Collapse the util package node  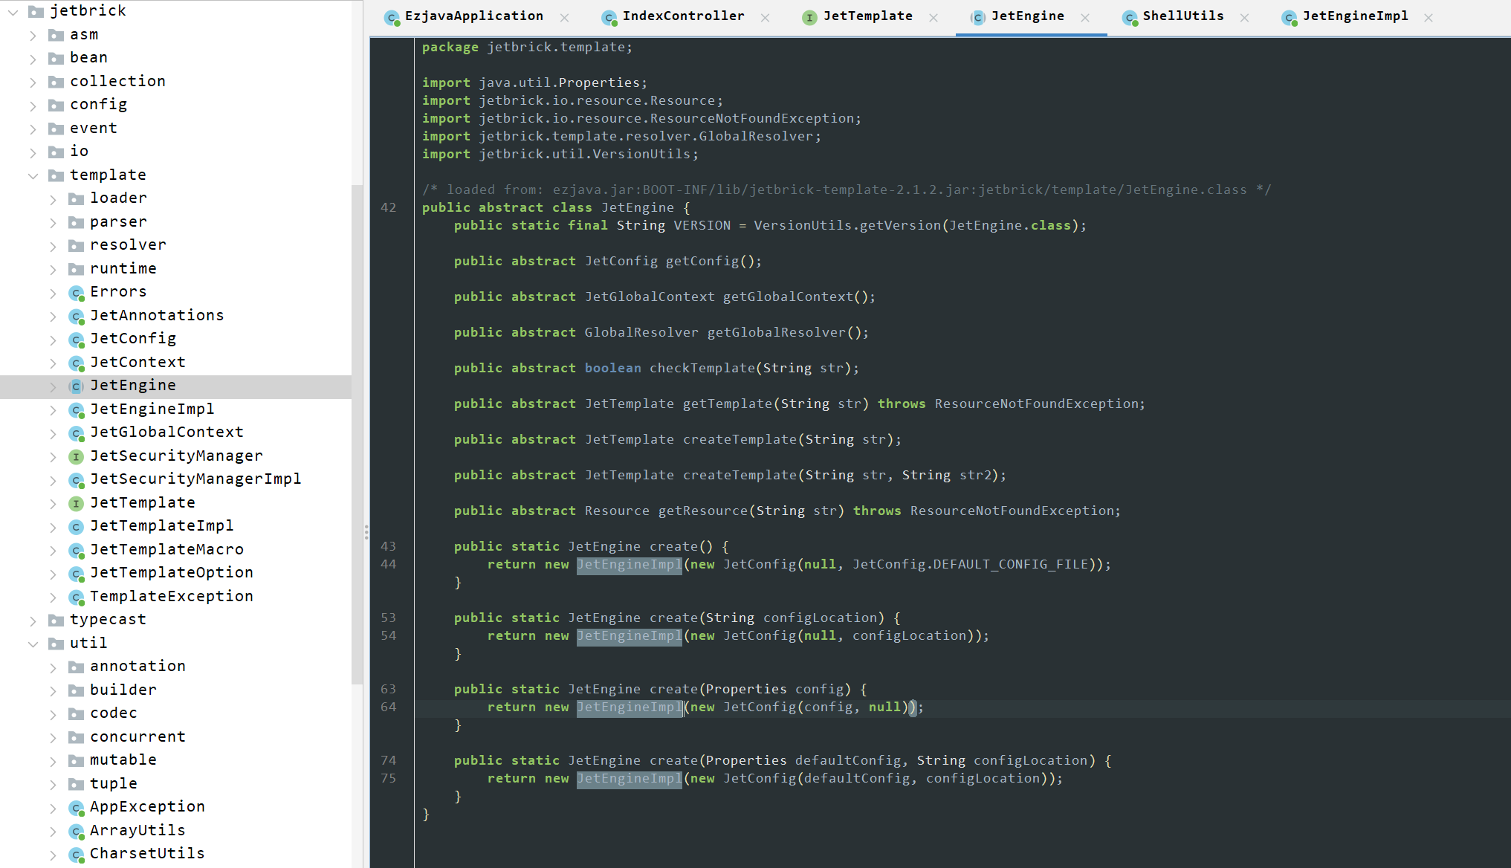pos(33,644)
